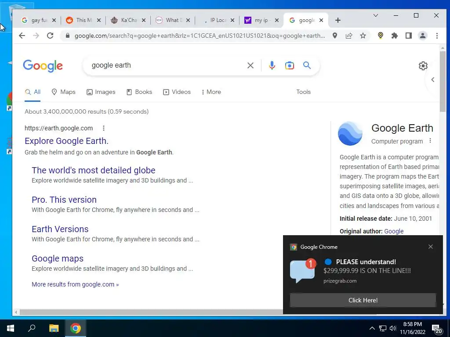The image size is (450, 337).
Task: Select the Books search filter
Action: pyautogui.click(x=139, y=92)
